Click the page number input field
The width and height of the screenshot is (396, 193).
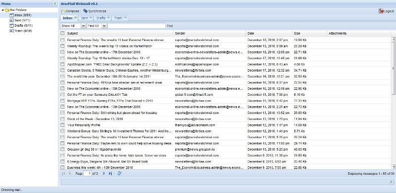coord(88,173)
